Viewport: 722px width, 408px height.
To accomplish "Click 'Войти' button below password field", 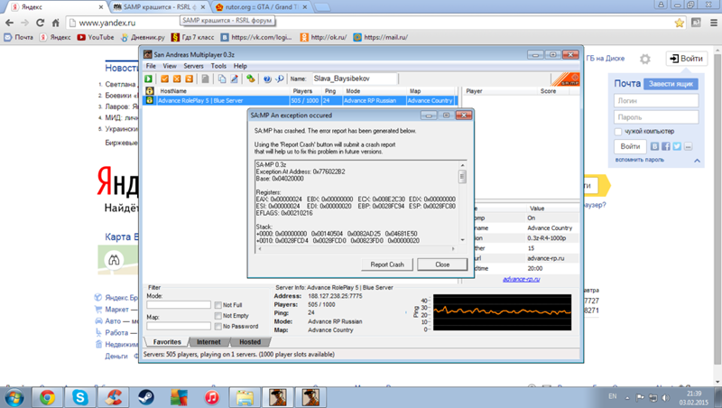I will point(630,146).
